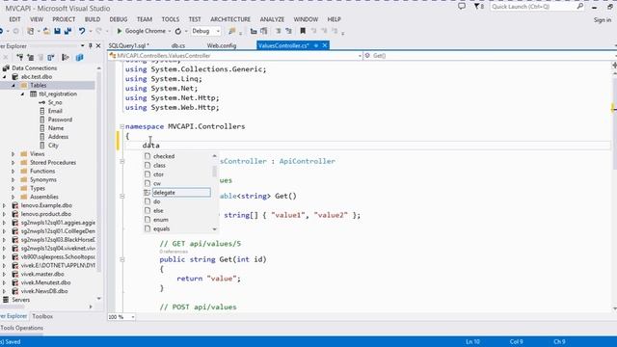The image size is (617, 347).
Task: Select the City column in tbl_registration
Action: click(x=53, y=146)
